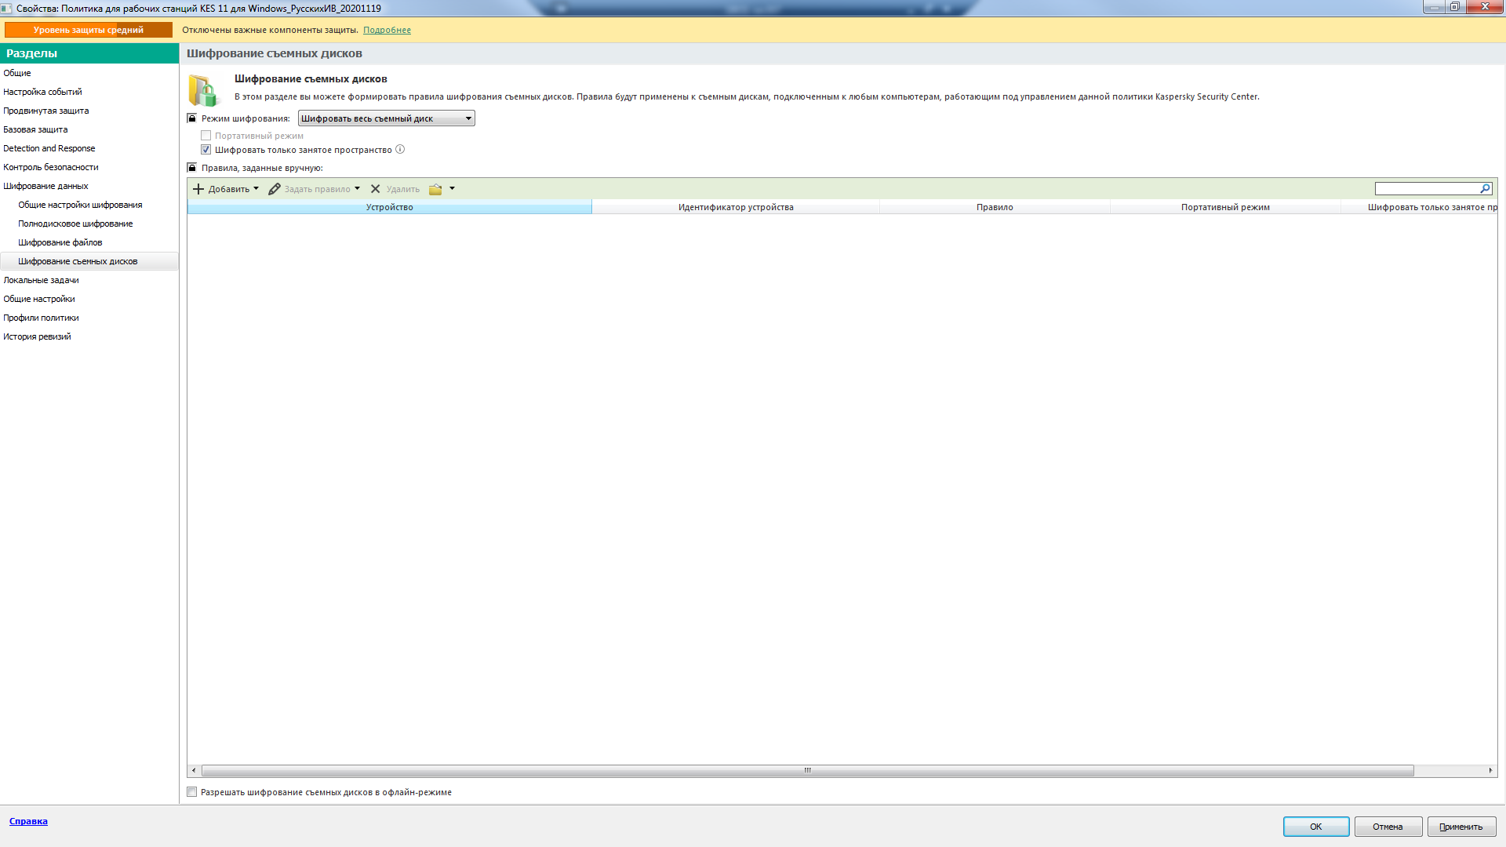Click the lock icon beside 'Режим шифрования'

[x=191, y=118]
